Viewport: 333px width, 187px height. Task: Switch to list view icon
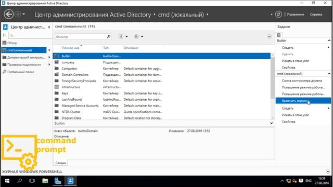pos(5,35)
